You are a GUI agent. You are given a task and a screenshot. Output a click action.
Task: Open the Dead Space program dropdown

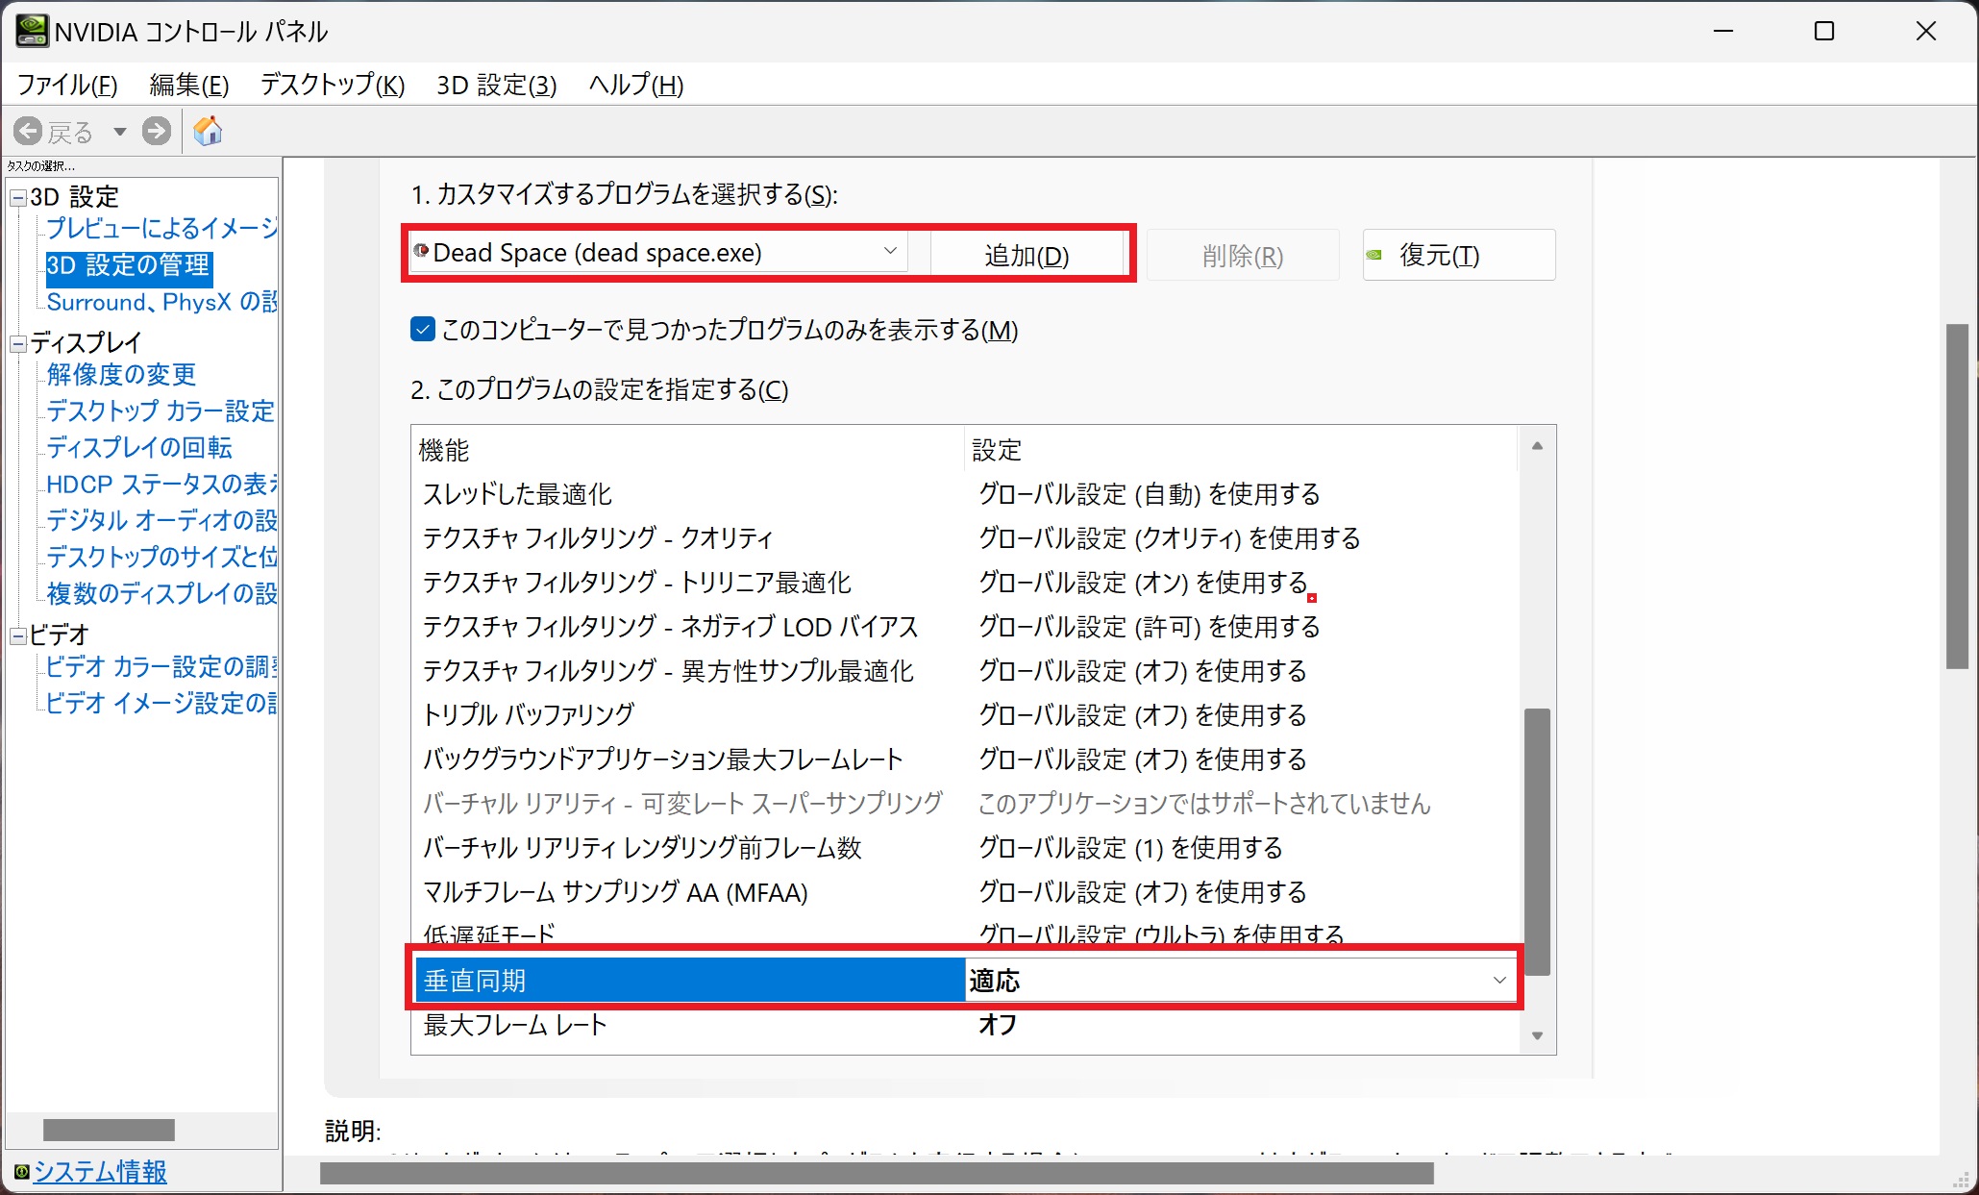coord(890,252)
